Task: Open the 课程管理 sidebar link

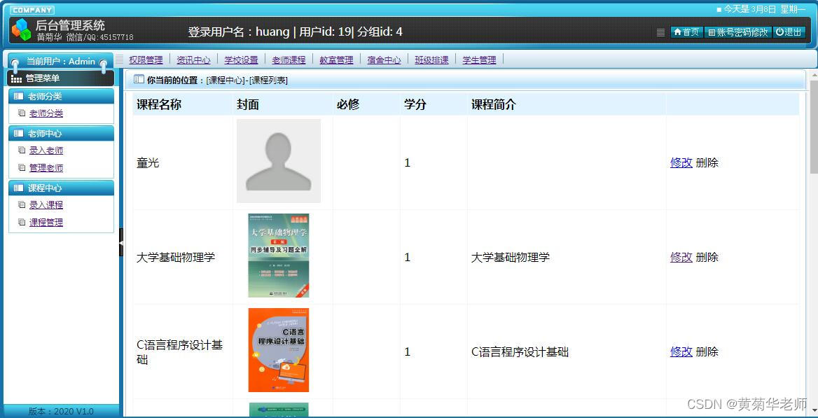Action: click(x=46, y=223)
